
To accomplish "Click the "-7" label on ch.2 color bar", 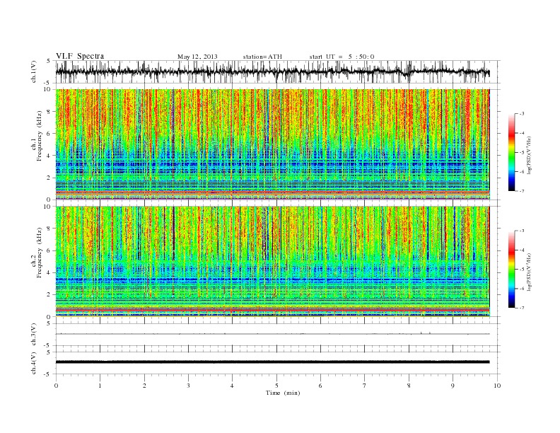I will point(521,308).
